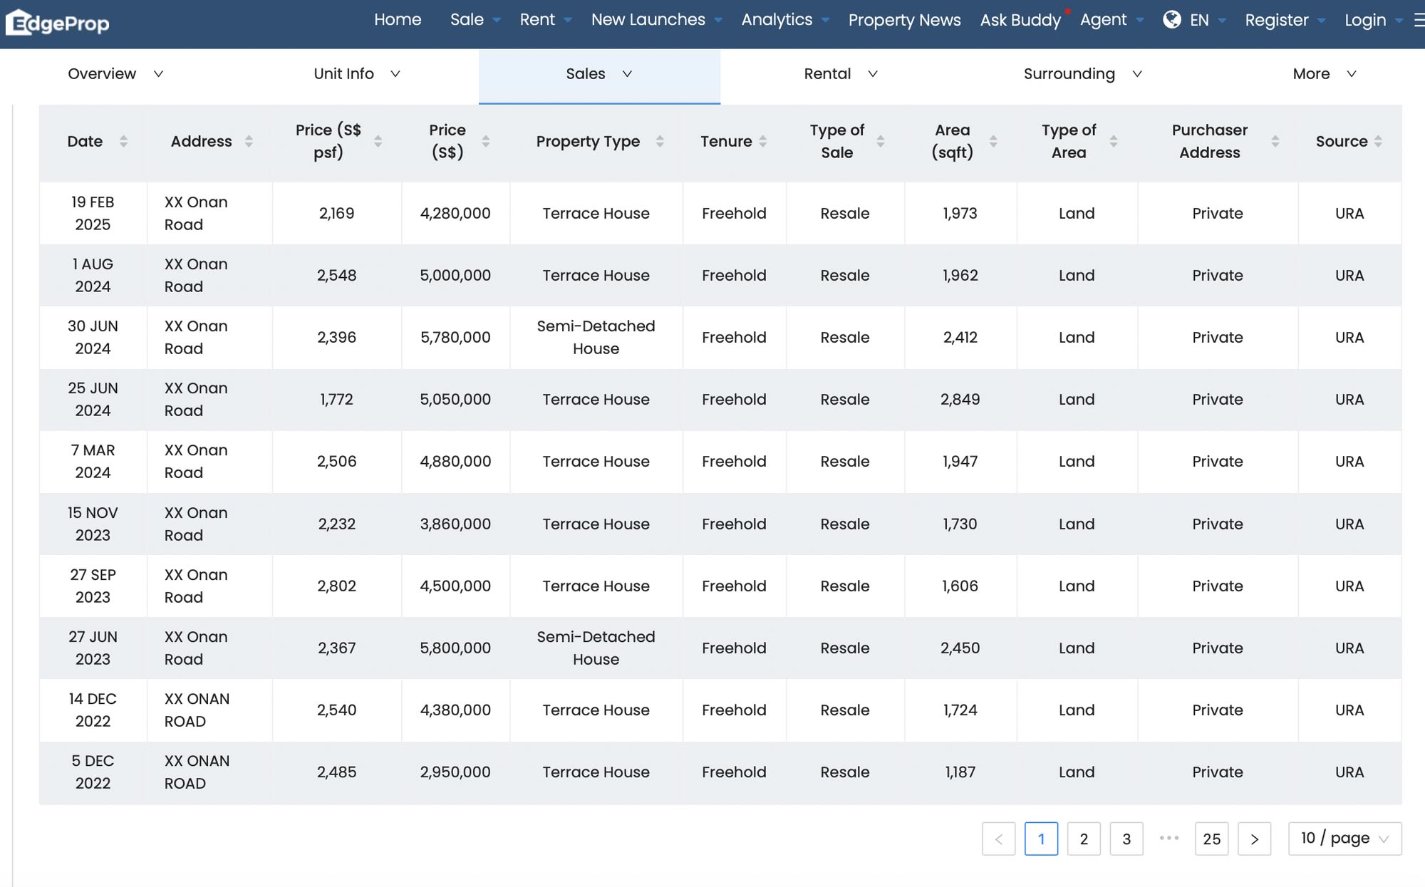Go to next page arrow
The width and height of the screenshot is (1425, 887).
tap(1254, 839)
